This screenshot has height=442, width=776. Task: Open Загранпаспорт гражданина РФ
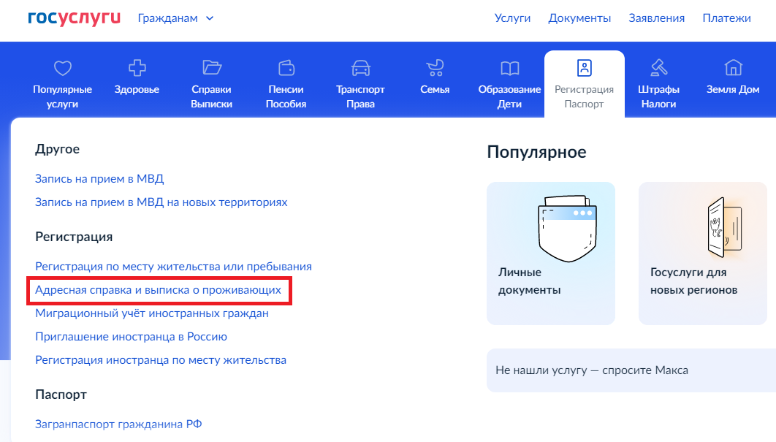tap(118, 423)
